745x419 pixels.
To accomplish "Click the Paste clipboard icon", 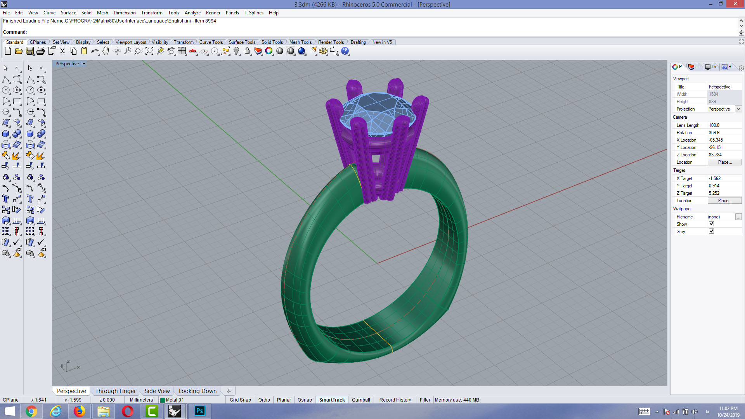I will (x=84, y=51).
